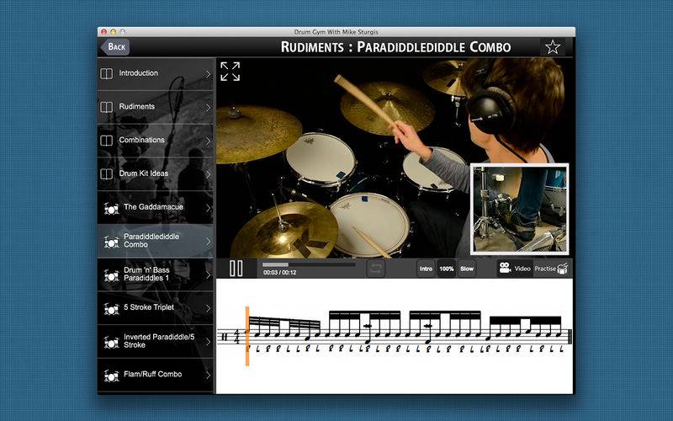Click the Introduction book icon
This screenshot has width=673, height=421.
coord(107,73)
